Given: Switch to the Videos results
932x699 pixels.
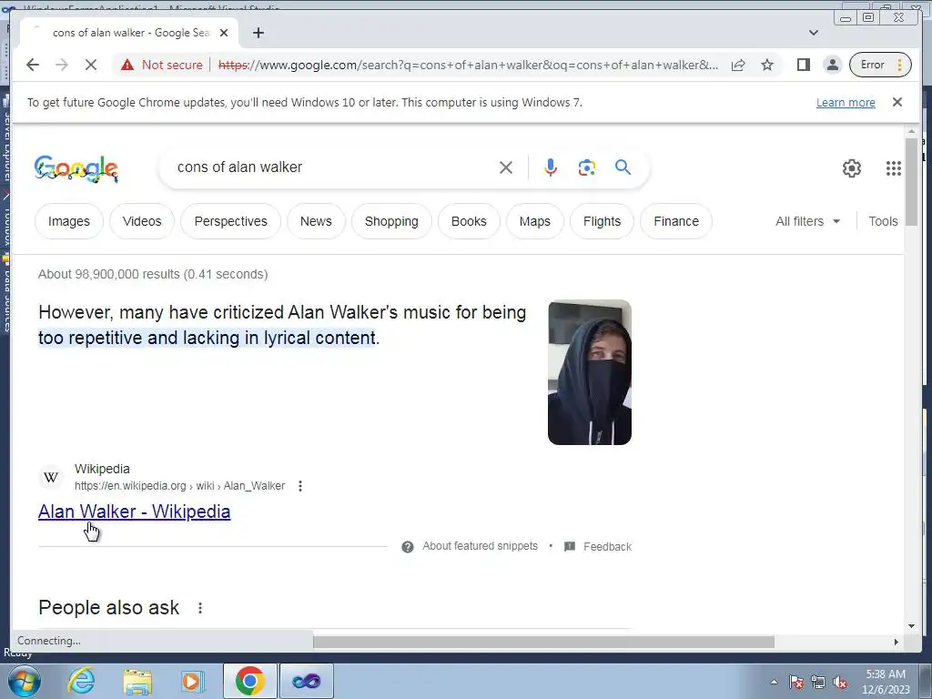Looking at the screenshot, I should [x=142, y=221].
